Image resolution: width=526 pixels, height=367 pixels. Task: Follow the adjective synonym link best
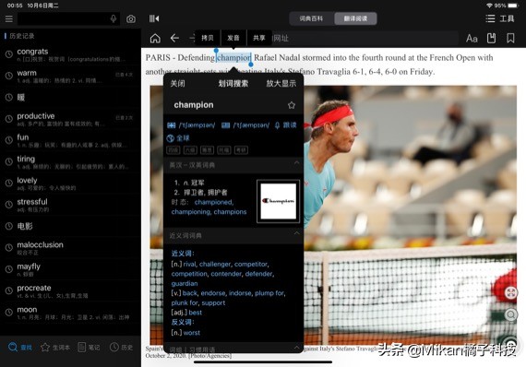[196, 313]
